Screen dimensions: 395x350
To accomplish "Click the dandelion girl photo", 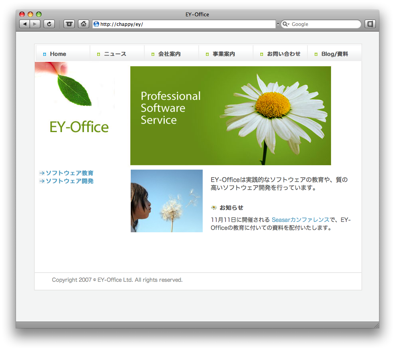I will coord(166,201).
